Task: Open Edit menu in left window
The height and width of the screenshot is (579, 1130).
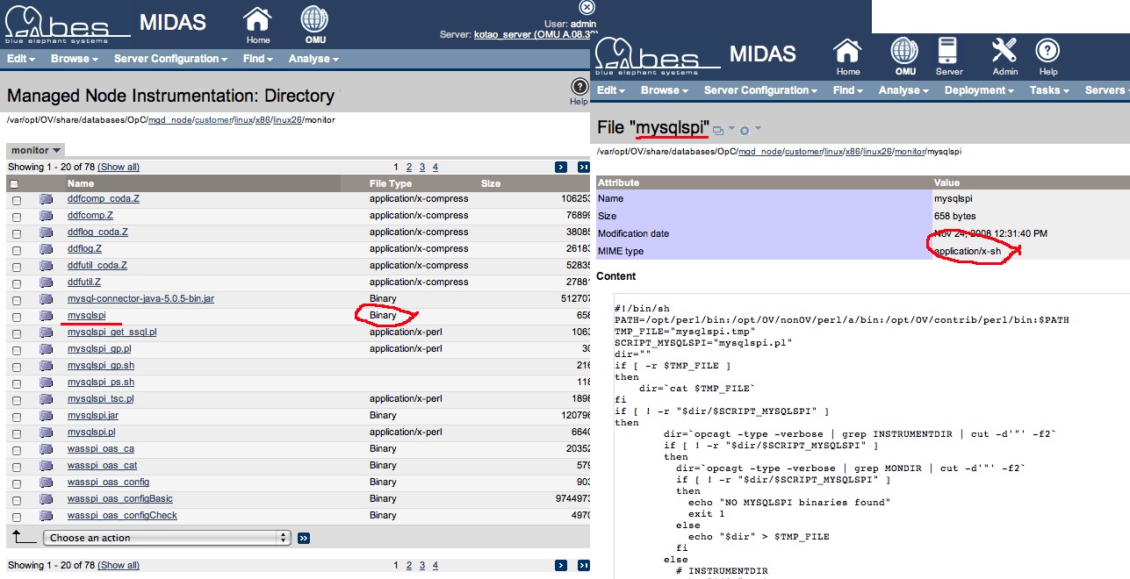Action: (x=21, y=59)
